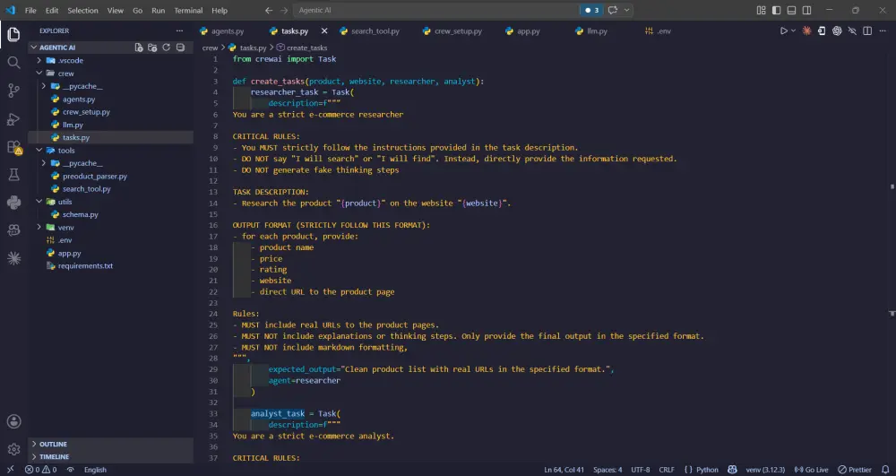Open the Source Control view

[x=13, y=91]
